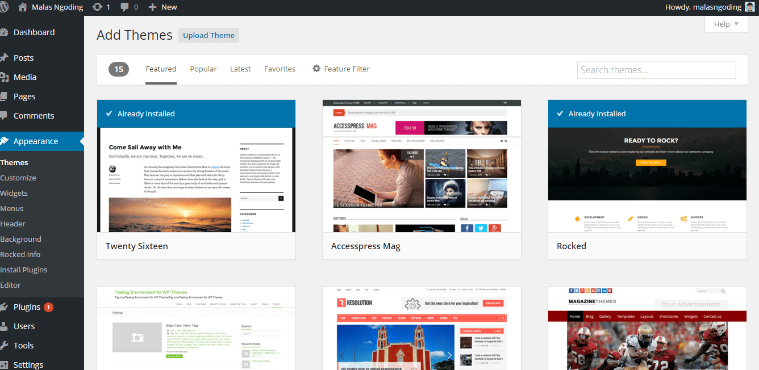Click the Posts pushpin icon
759x370 pixels.
pyautogui.click(x=4, y=58)
